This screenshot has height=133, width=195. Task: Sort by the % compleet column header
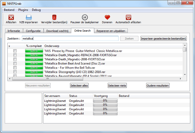(34, 46)
